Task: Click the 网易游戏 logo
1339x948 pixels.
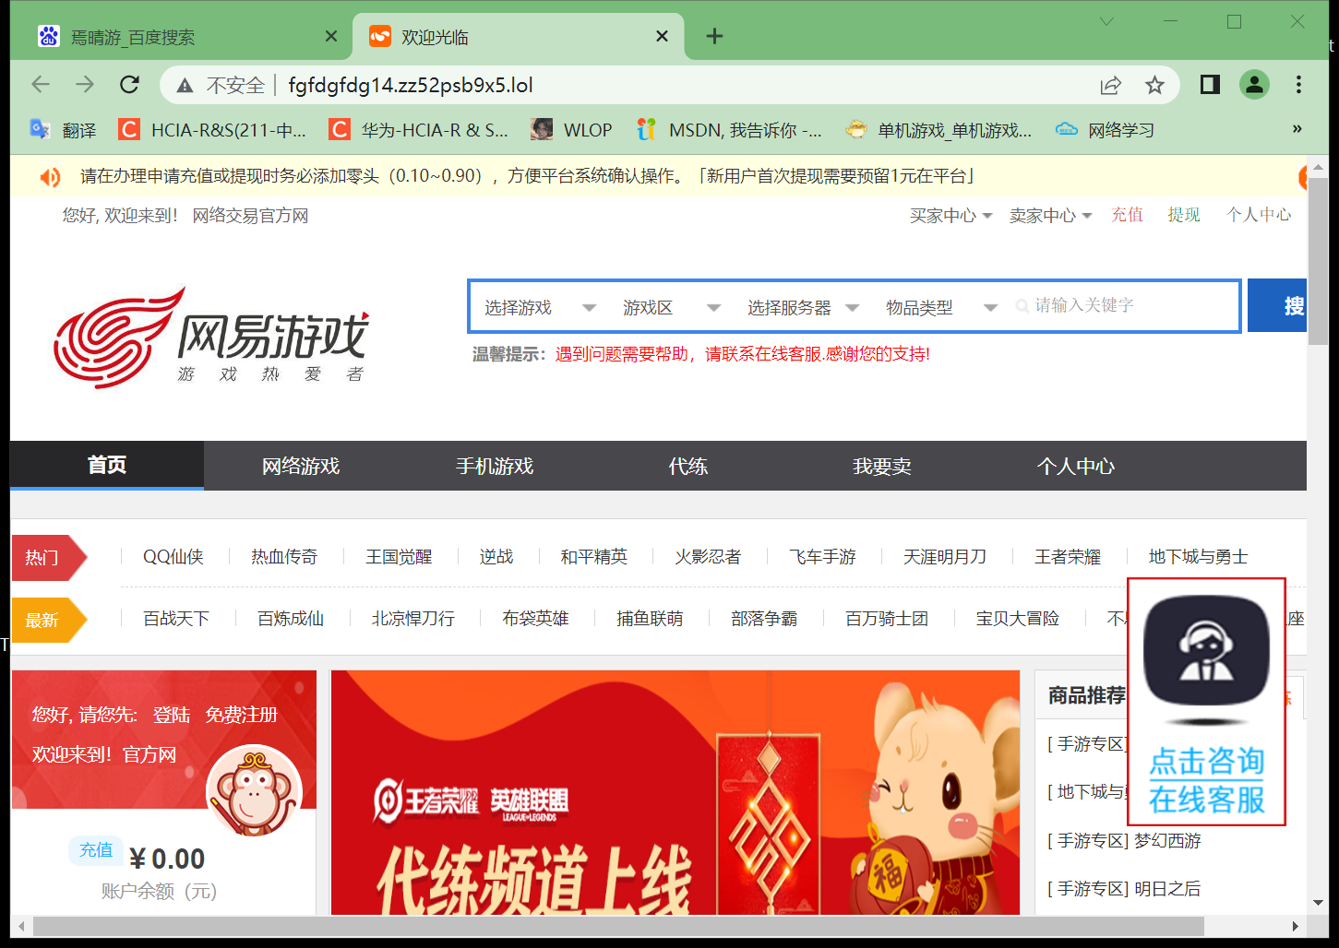Action: click(211, 337)
